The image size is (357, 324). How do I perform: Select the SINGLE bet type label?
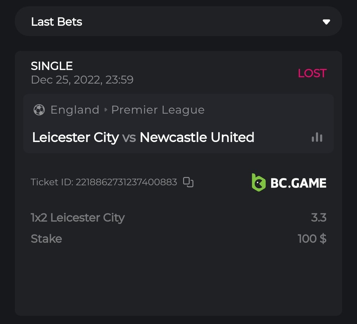[x=52, y=66]
